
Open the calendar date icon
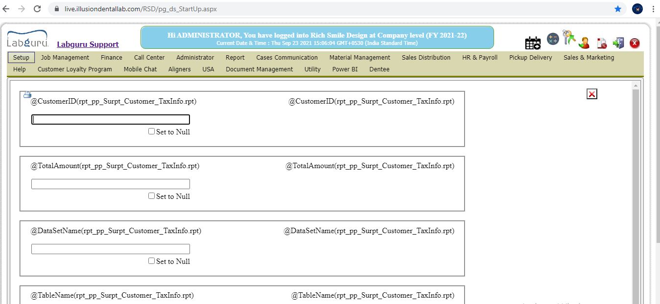point(533,43)
